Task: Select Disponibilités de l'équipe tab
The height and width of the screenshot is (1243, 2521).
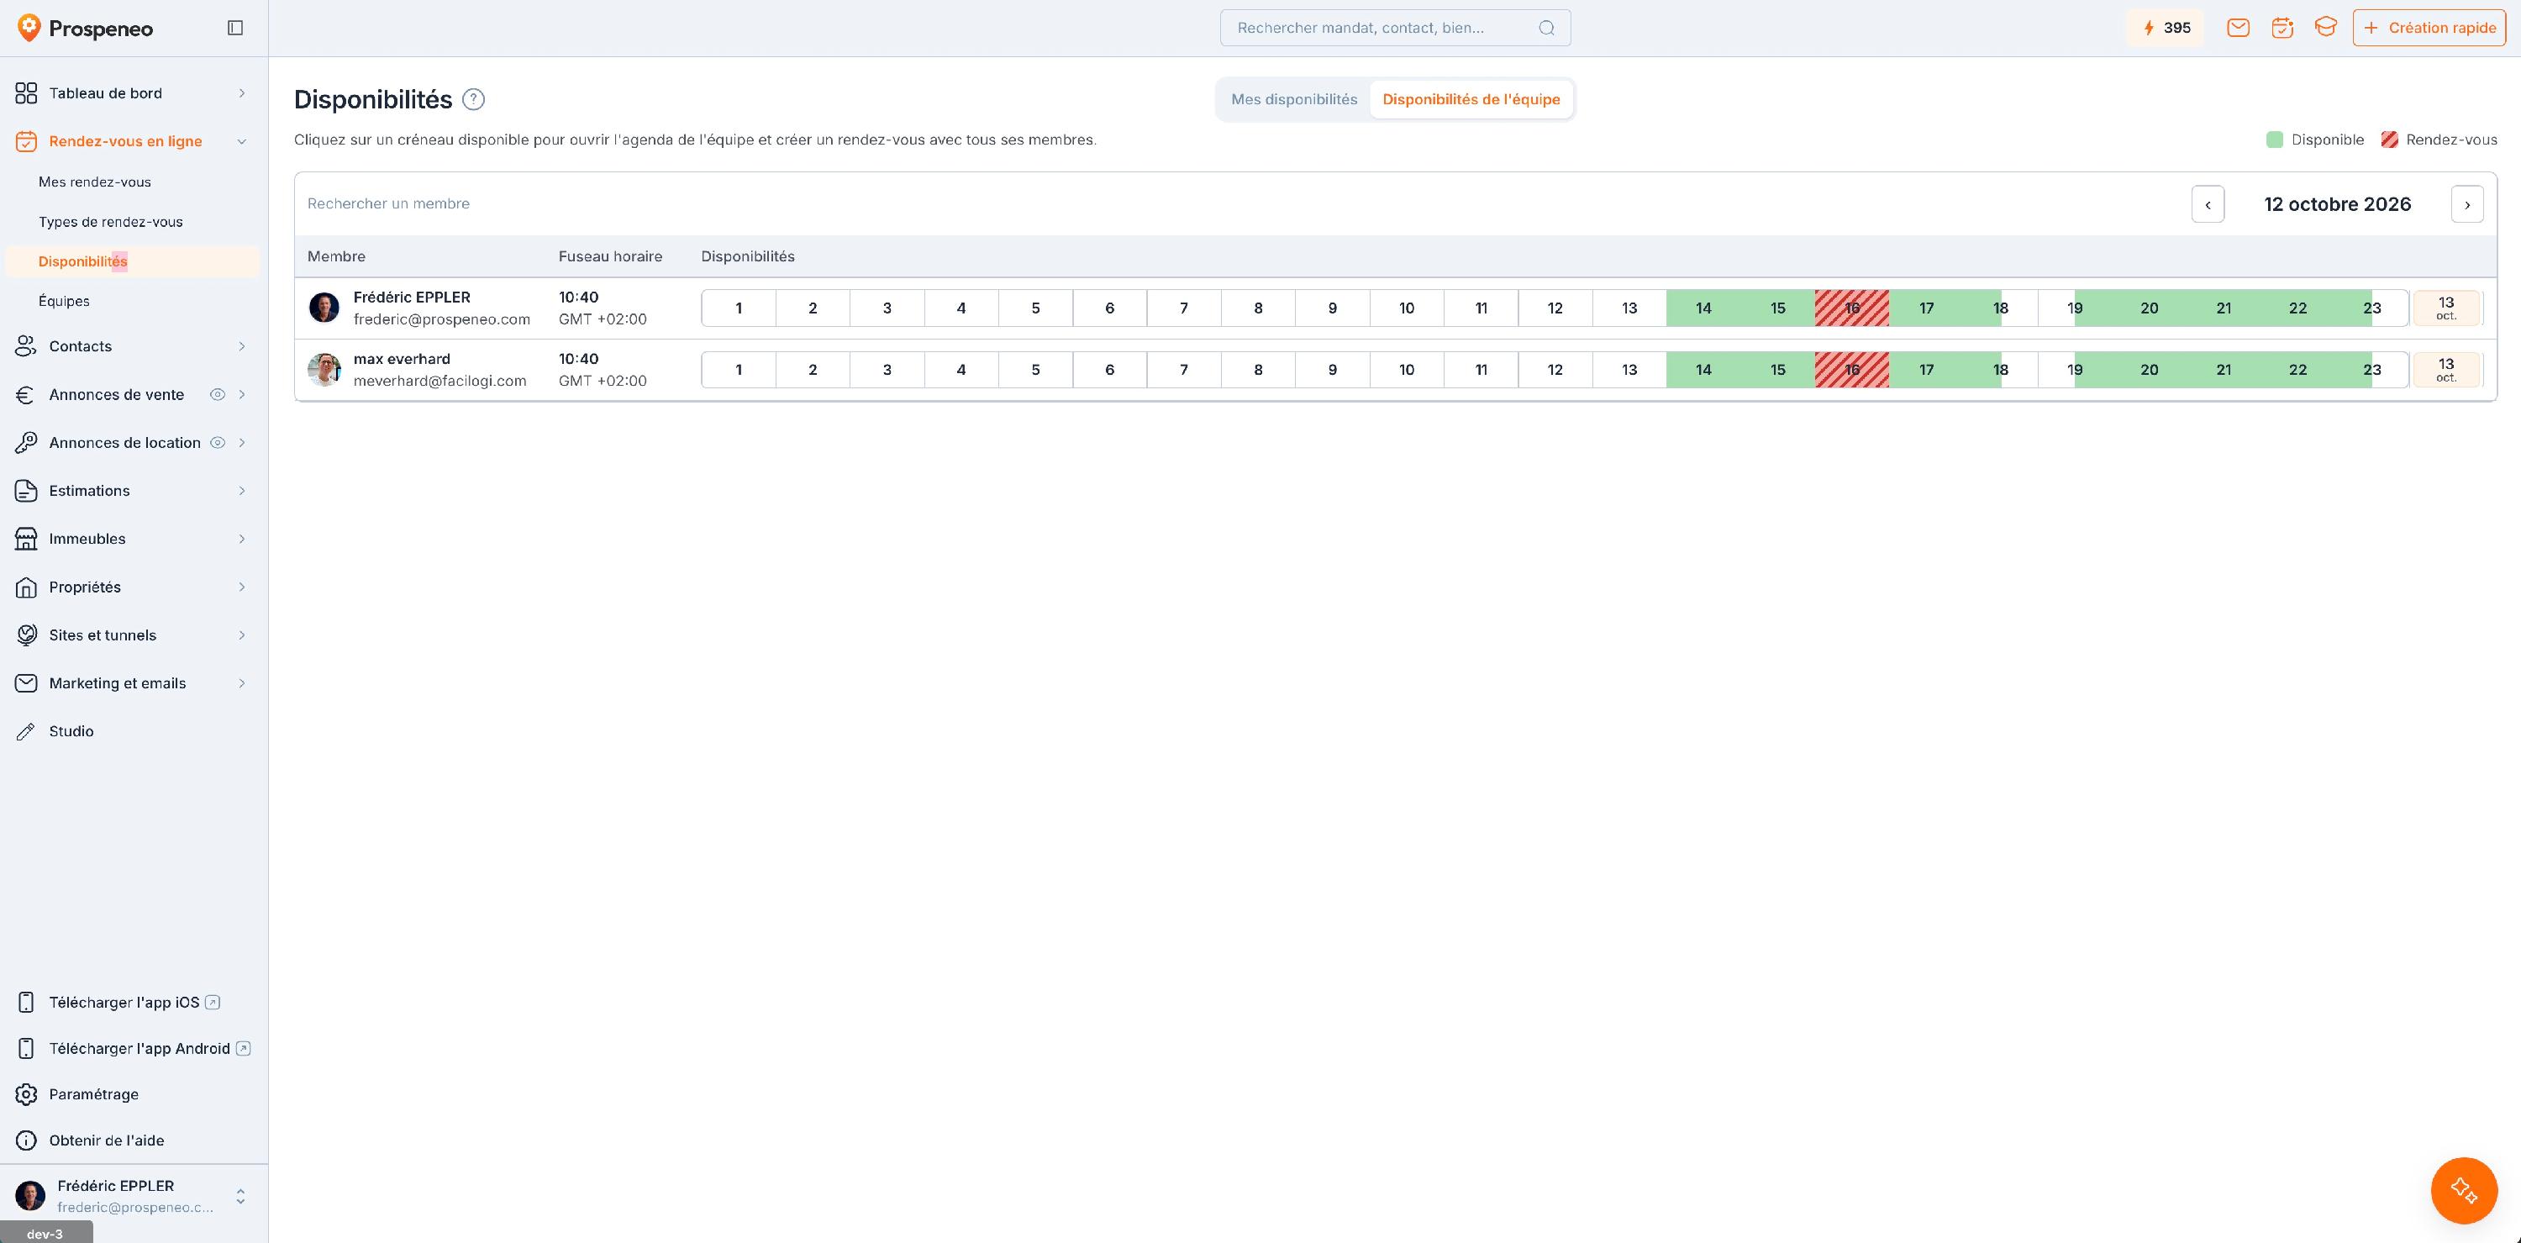Action: pyautogui.click(x=1471, y=99)
